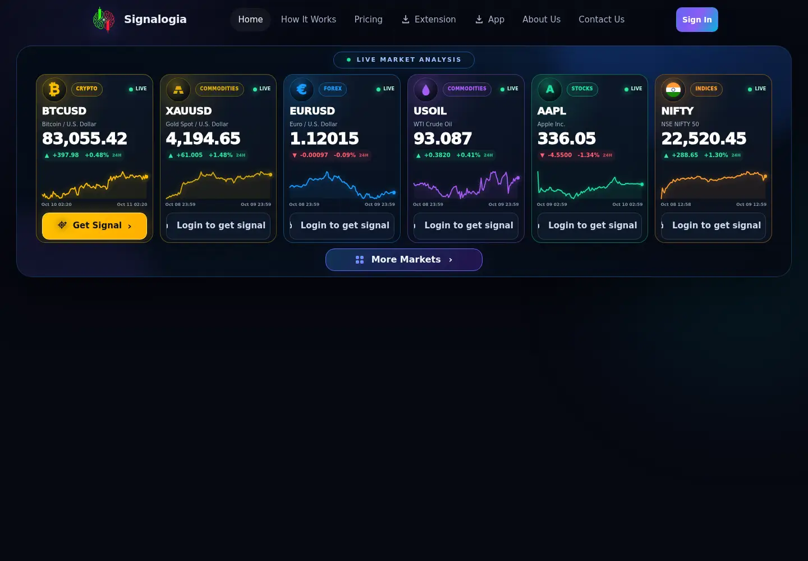This screenshot has width=808, height=561.
Task: Click the LIVE indicator on USOIL card
Action: point(509,89)
